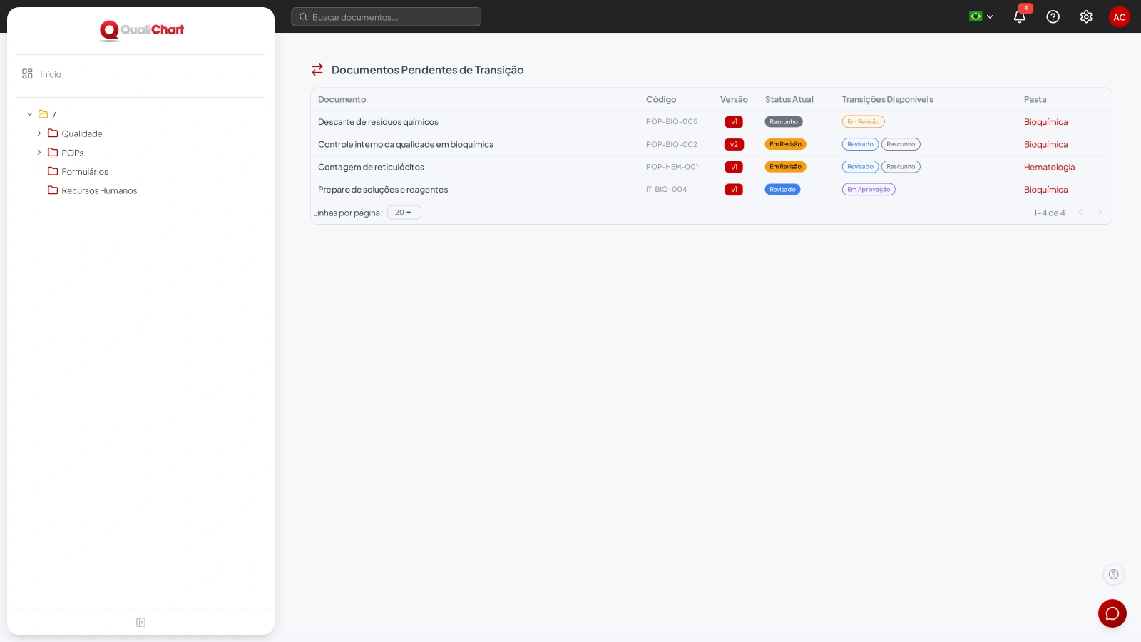Expand the Qualidade folder

pyautogui.click(x=39, y=133)
